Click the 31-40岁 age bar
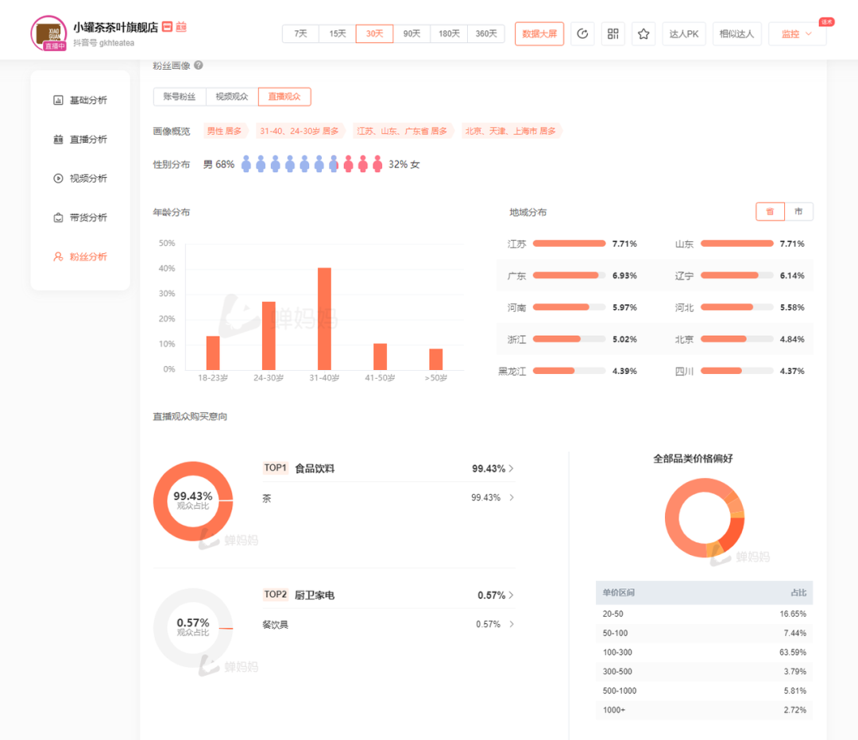The height and width of the screenshot is (740, 858). point(324,318)
